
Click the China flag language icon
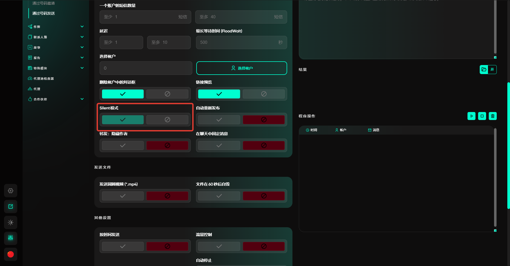[x=11, y=254]
